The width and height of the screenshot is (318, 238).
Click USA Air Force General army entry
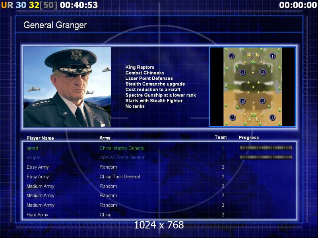[122, 157]
